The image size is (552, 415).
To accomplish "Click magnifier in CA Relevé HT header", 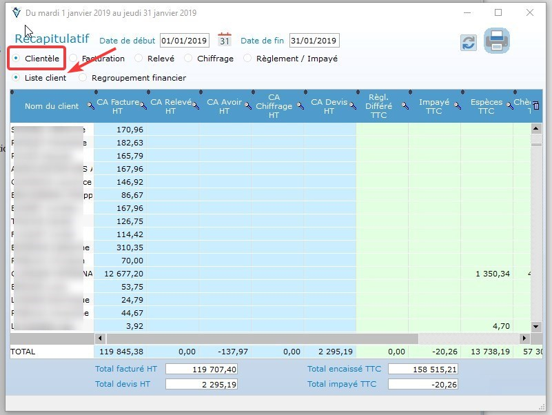I will point(196,105).
